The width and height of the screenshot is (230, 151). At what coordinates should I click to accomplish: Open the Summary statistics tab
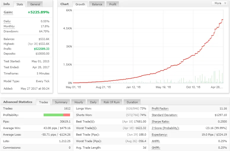(x=61, y=102)
